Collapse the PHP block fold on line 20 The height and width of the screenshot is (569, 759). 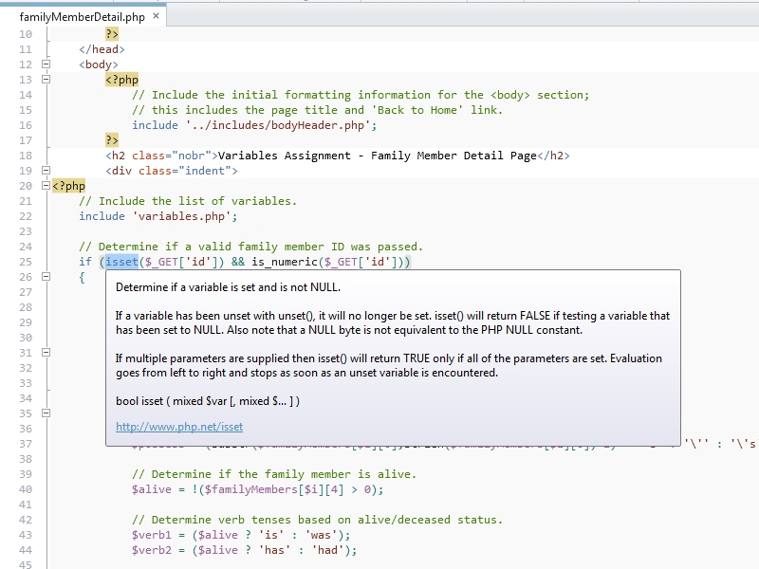[45, 186]
